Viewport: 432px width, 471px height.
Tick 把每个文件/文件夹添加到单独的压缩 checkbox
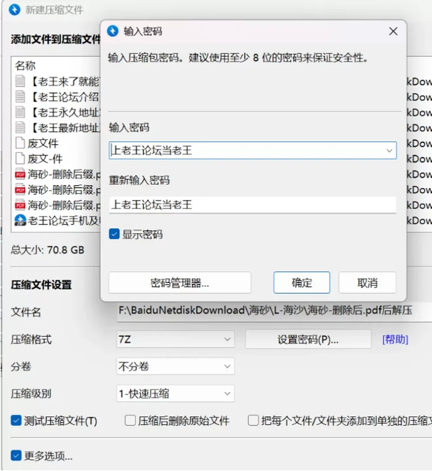pyautogui.click(x=253, y=421)
